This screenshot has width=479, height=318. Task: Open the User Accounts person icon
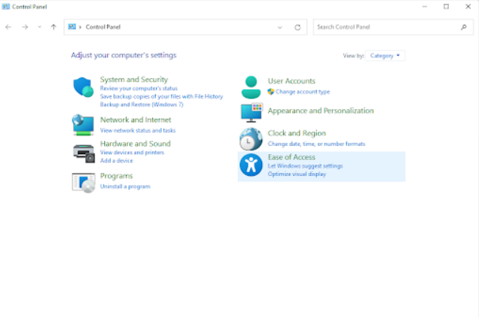point(251,87)
